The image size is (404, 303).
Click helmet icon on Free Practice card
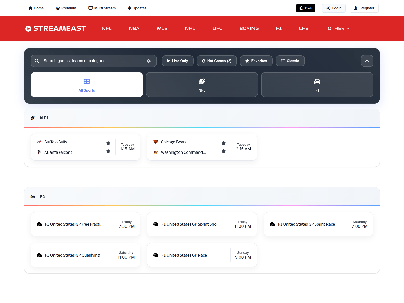point(39,224)
